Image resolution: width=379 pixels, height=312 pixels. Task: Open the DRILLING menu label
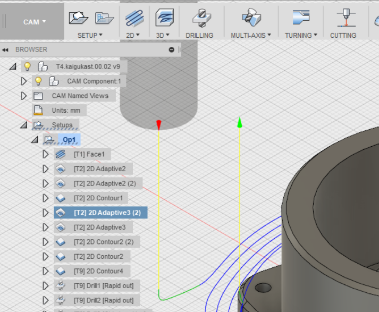(x=199, y=36)
